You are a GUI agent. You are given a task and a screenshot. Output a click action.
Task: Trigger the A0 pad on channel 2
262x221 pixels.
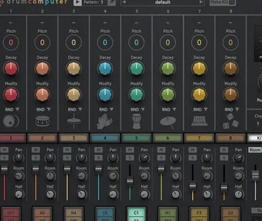[x=43, y=214]
